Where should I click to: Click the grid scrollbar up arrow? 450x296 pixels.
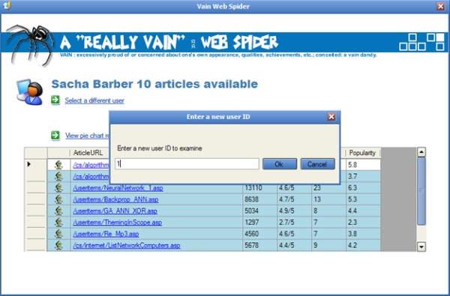[421, 152]
